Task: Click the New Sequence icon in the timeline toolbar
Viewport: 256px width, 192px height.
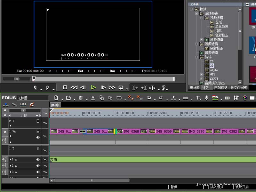Action: pyautogui.click(x=56, y=98)
